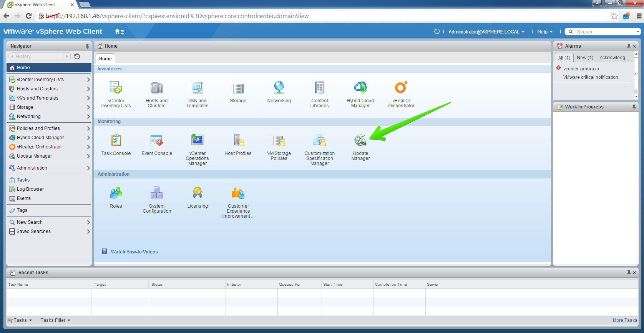The image size is (644, 333).
Task: Expand VMs and Templates in Navigator
Action: point(88,98)
